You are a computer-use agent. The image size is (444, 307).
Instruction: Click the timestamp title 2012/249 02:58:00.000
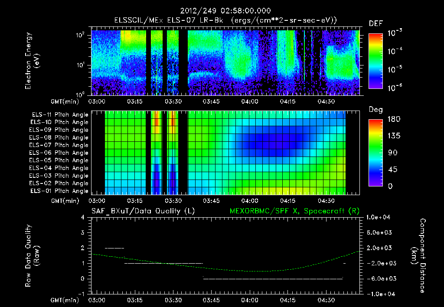click(225, 11)
